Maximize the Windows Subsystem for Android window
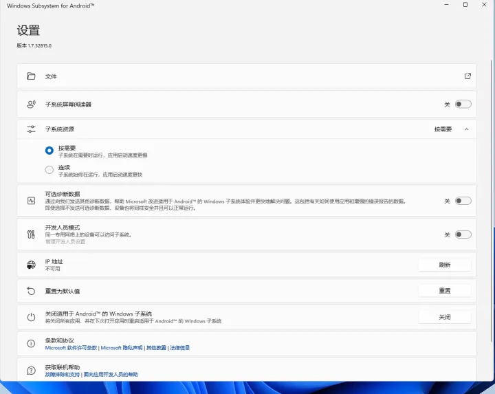 tap(465, 5)
